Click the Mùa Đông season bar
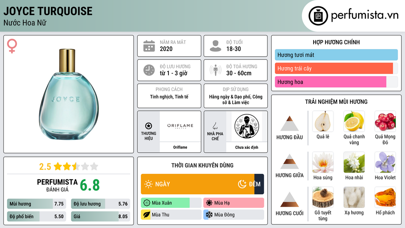This screenshot has width=405, height=228. click(x=233, y=215)
